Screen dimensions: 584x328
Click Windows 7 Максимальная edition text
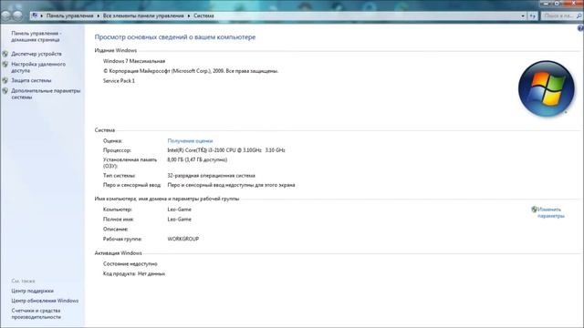tap(134, 61)
